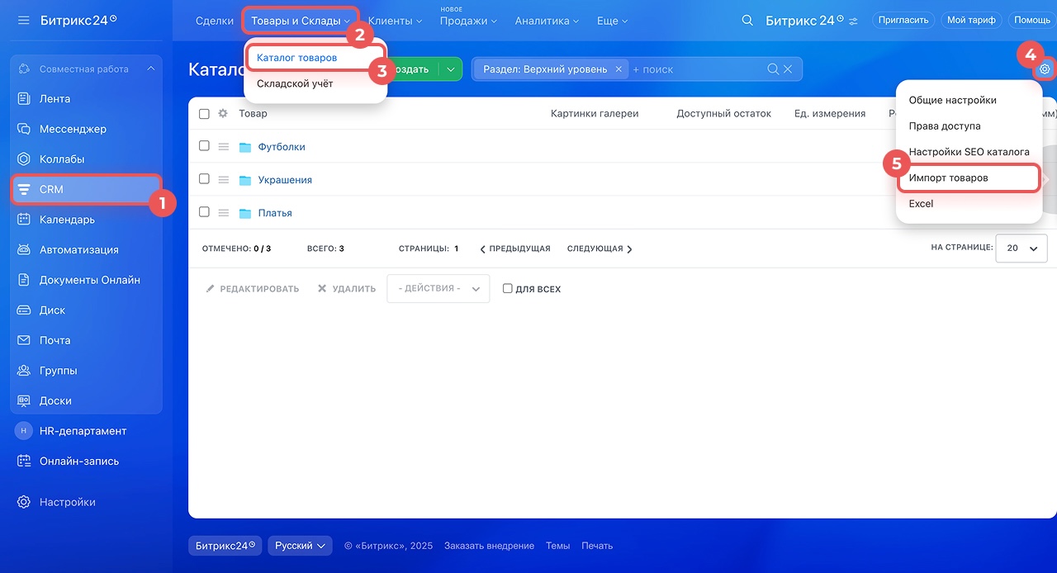Go to Следующая page
Image resolution: width=1057 pixels, height=573 pixels.
600,249
